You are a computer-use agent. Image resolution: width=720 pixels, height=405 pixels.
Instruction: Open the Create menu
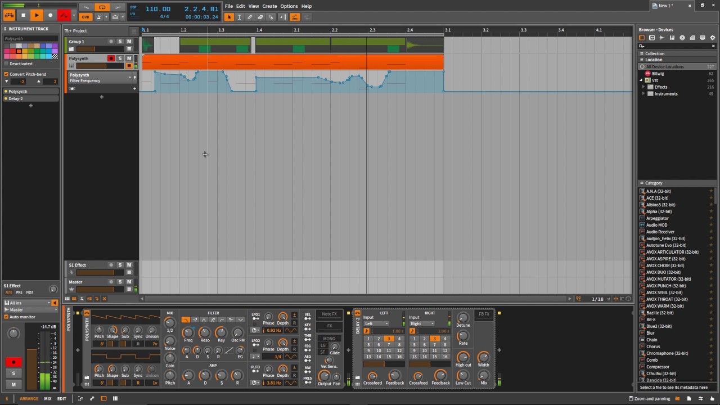(269, 6)
